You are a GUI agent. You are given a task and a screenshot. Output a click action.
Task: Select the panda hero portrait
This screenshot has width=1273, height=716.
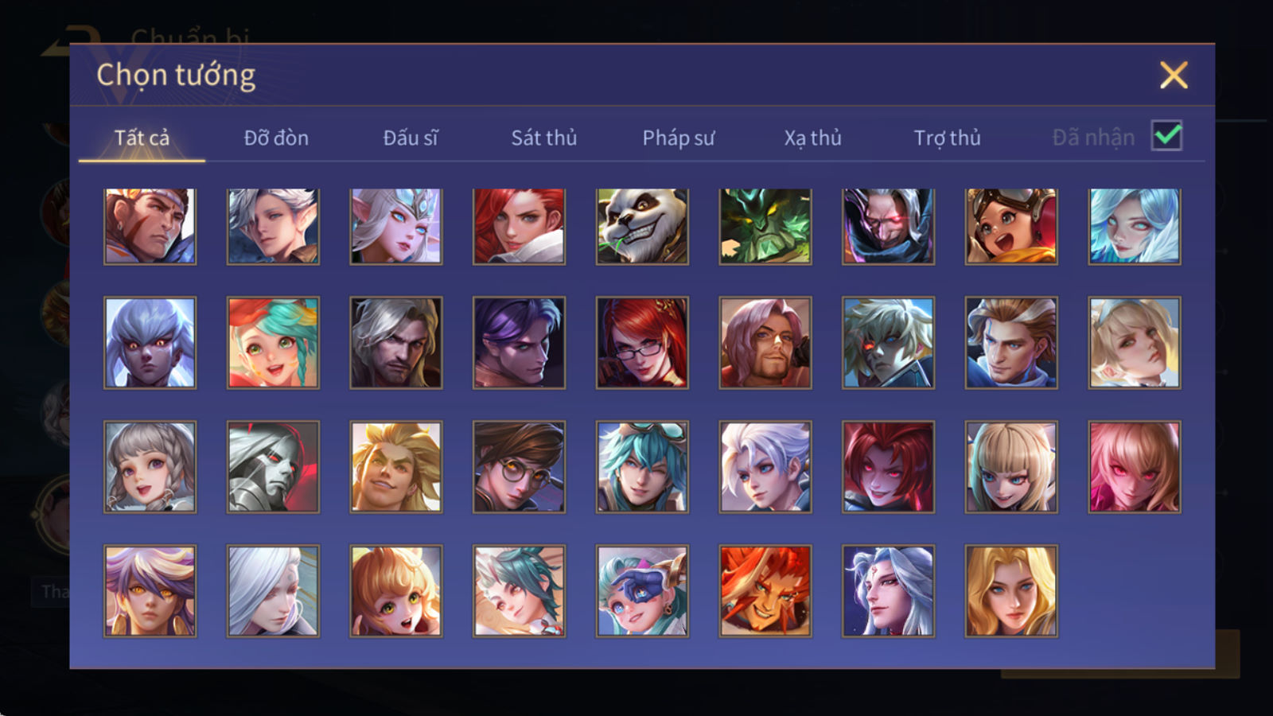pos(642,227)
